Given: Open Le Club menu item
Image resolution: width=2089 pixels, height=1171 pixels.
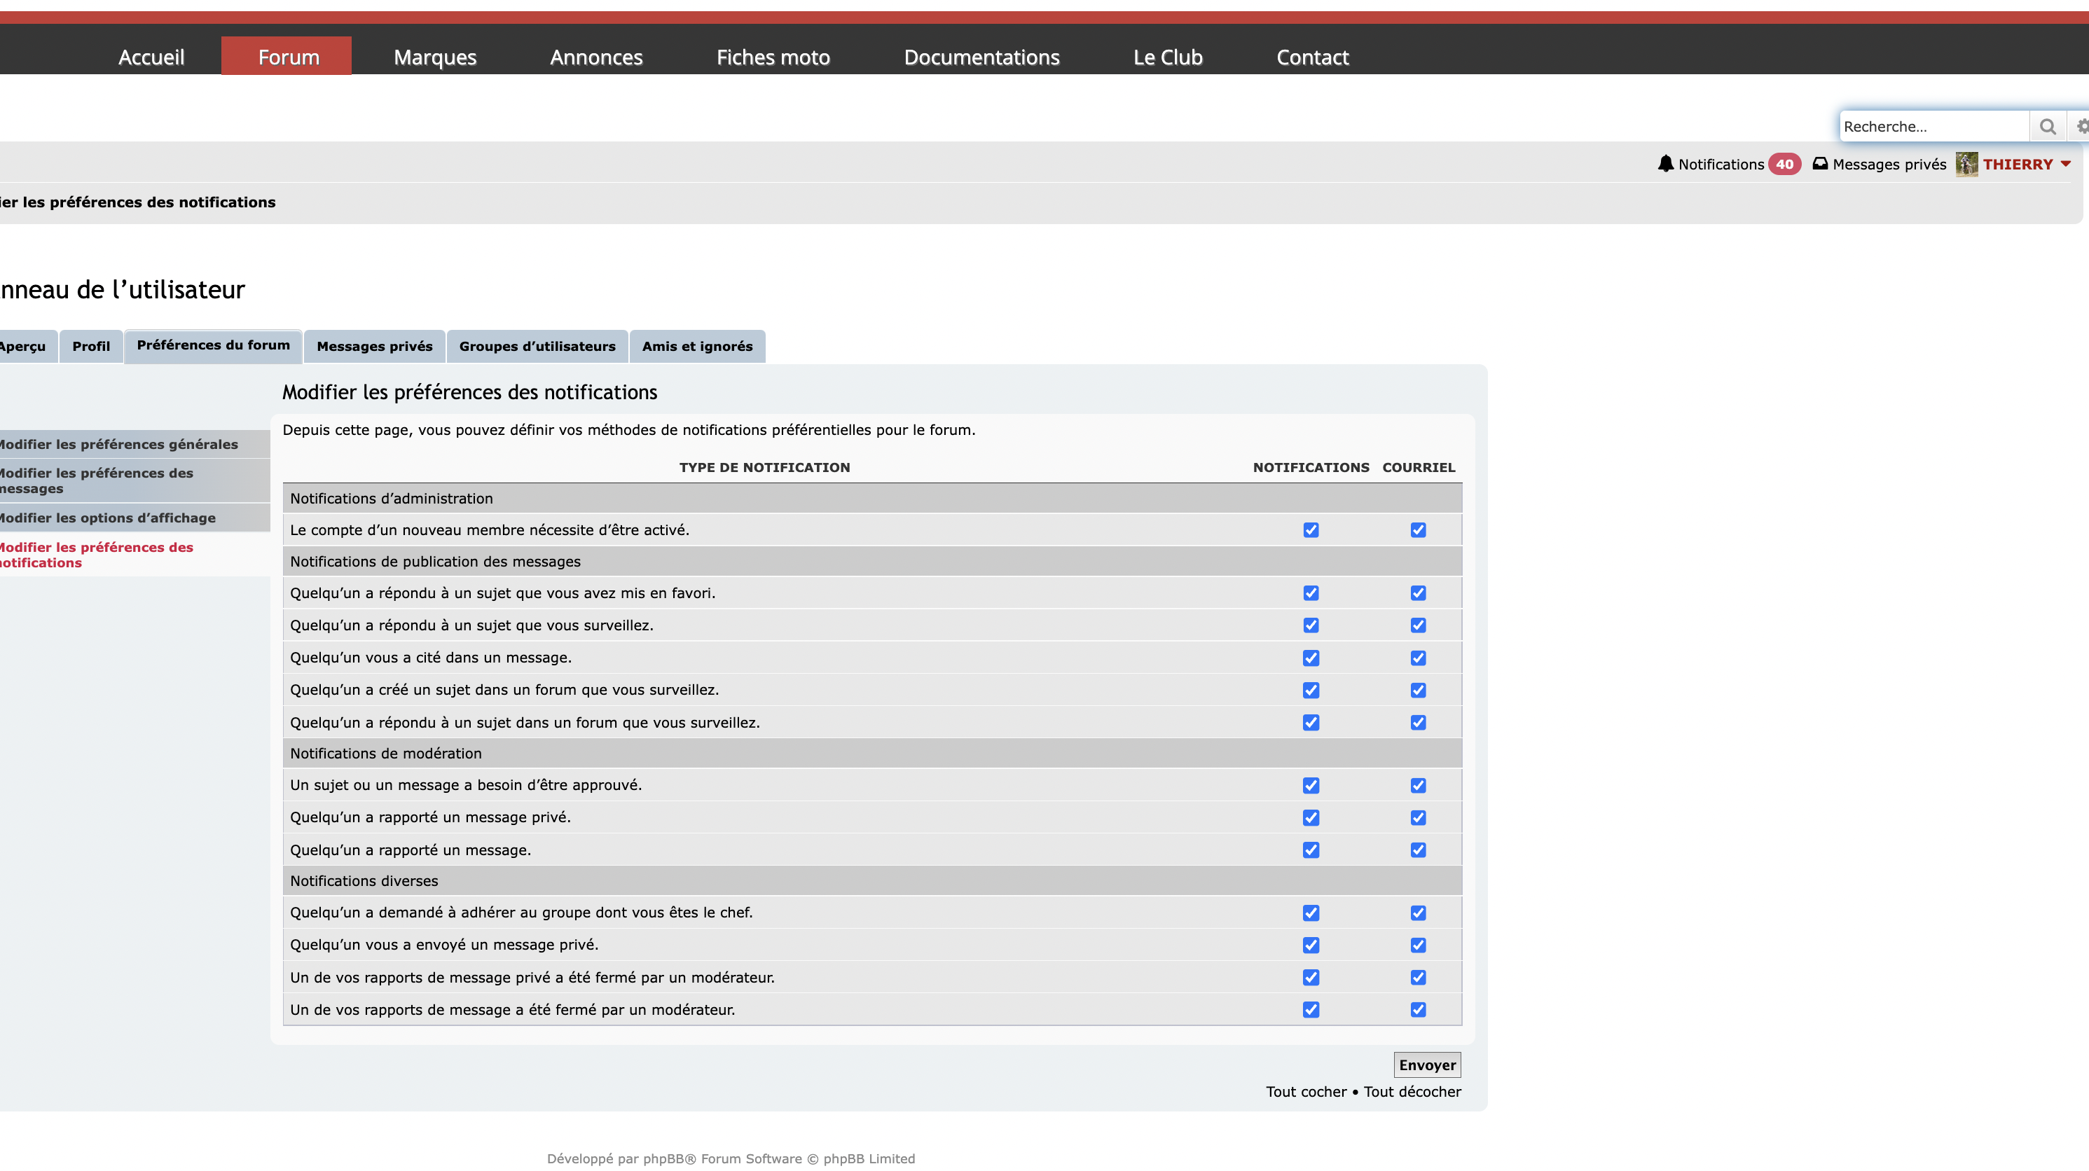Looking at the screenshot, I should 1168,57.
